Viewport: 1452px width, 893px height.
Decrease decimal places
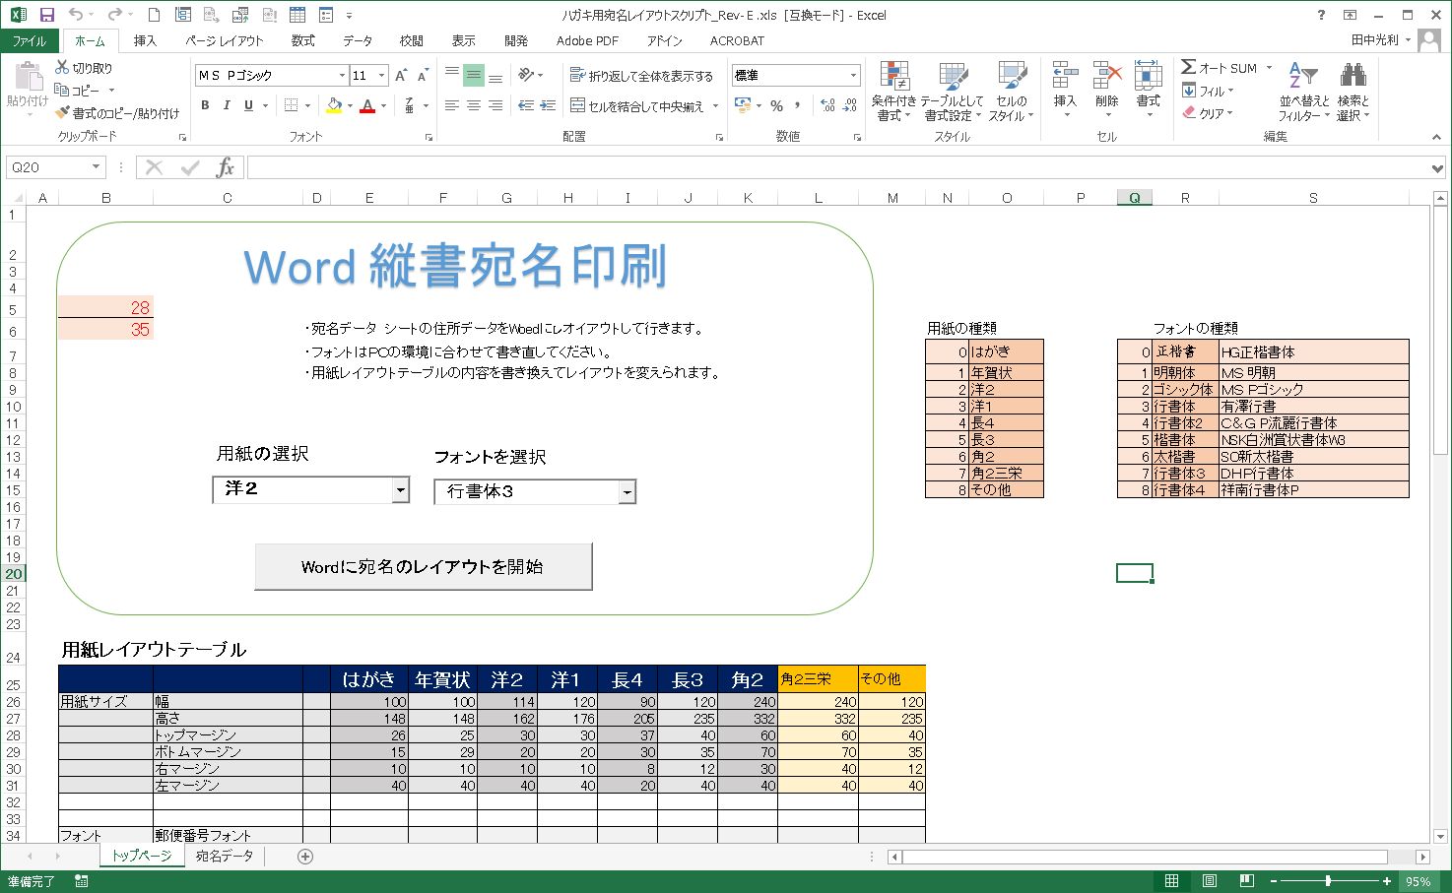tap(849, 105)
